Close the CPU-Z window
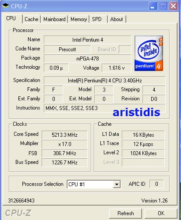 tap(173, 6)
